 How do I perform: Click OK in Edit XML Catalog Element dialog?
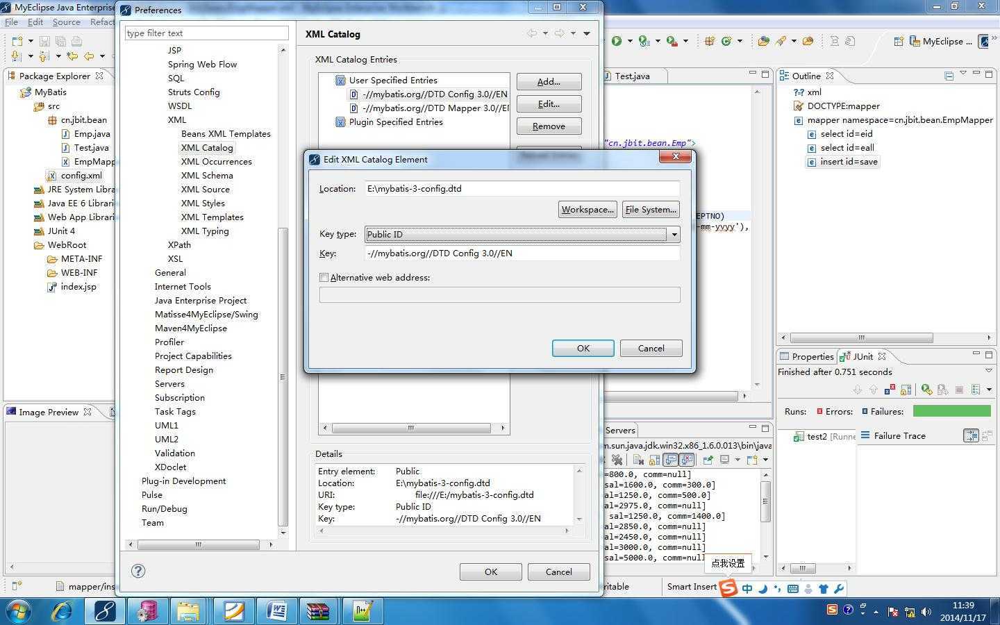(x=583, y=348)
